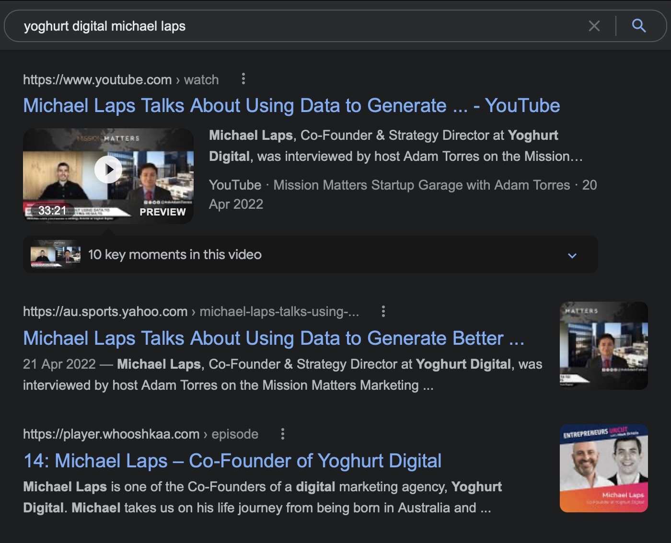The image size is (671, 543).
Task: Play the Mission Matters video preview
Action: 108,170
